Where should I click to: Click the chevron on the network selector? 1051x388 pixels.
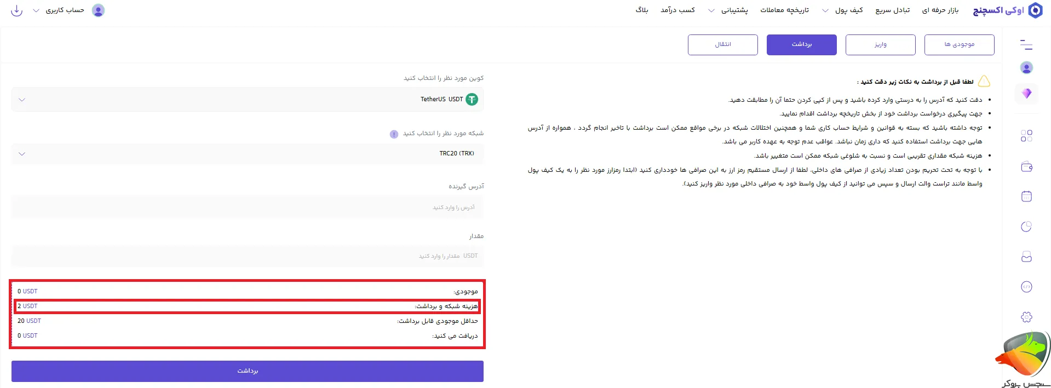(22, 154)
